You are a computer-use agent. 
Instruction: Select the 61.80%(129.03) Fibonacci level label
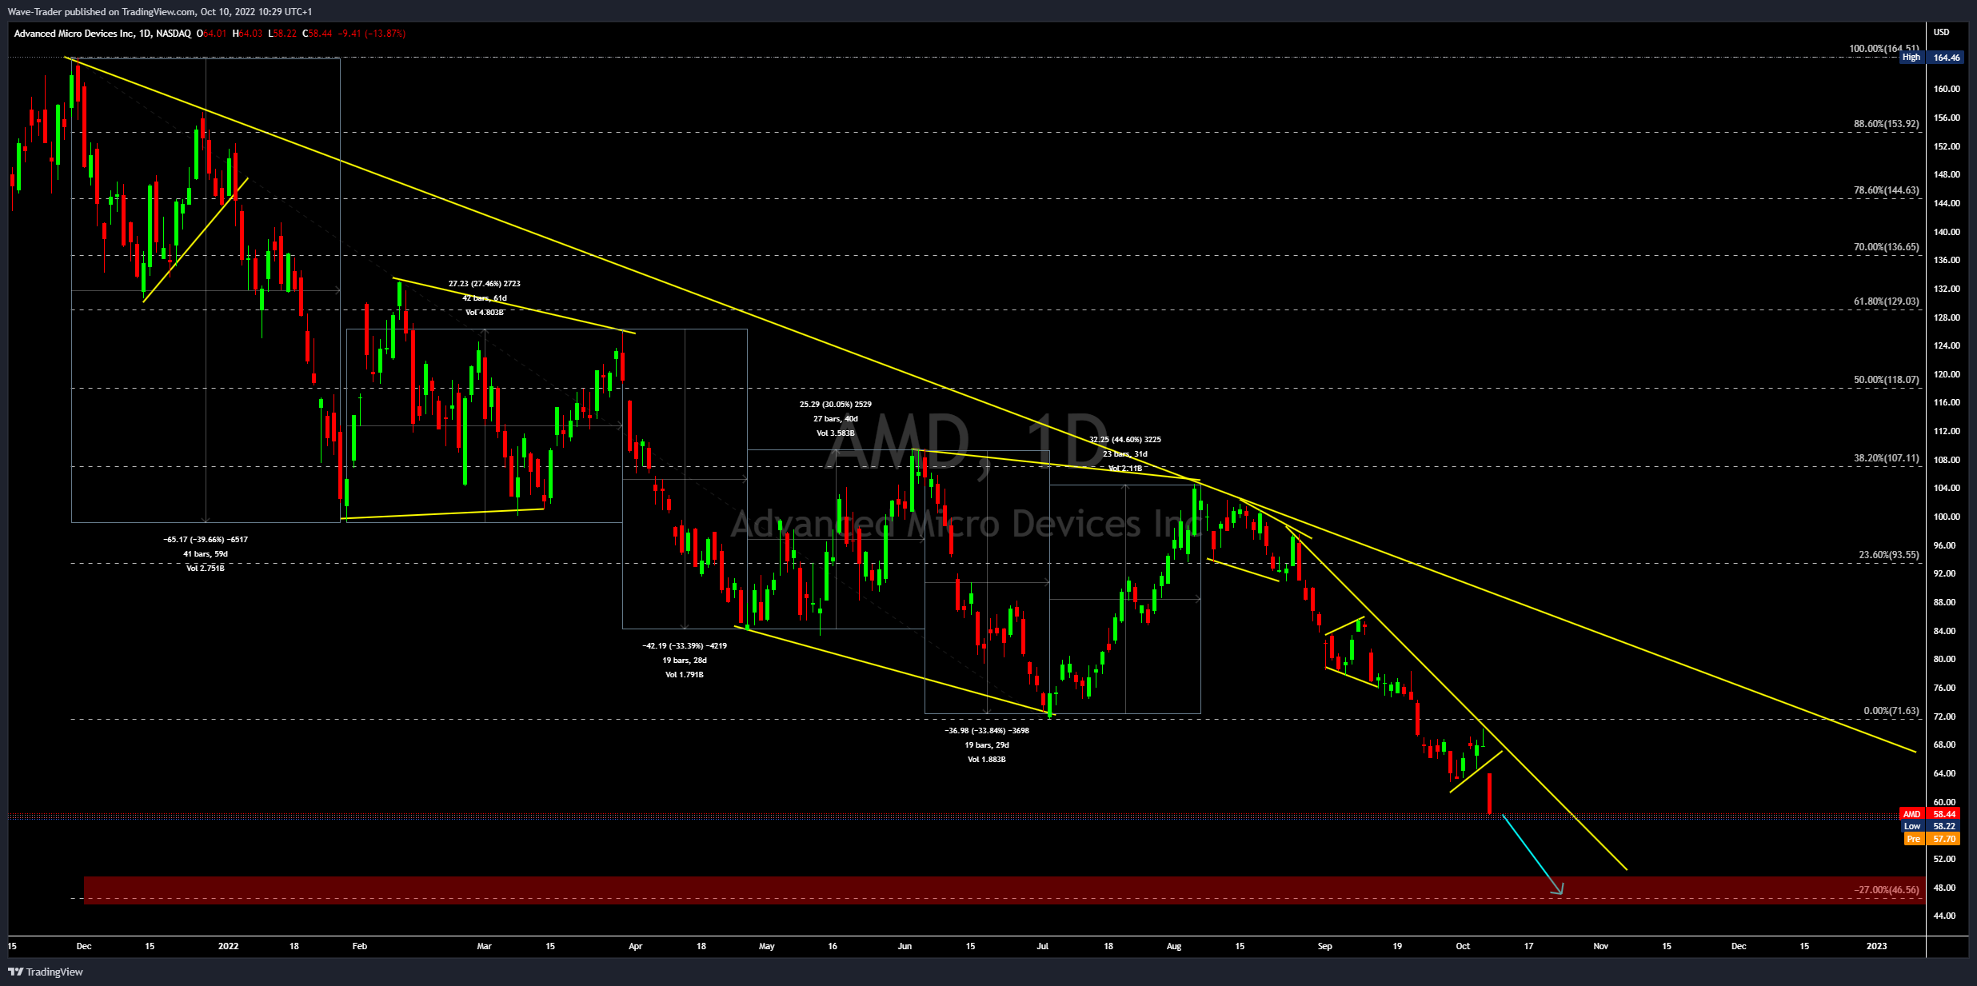click(1886, 301)
